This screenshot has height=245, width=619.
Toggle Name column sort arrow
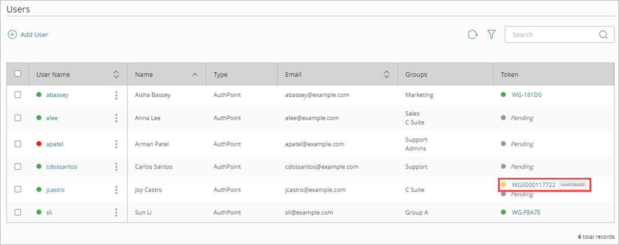pyautogui.click(x=195, y=75)
